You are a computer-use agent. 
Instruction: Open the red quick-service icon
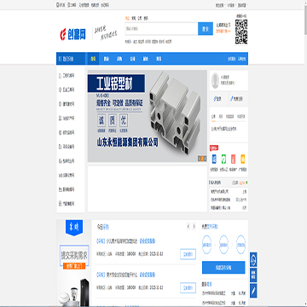[x=233, y=159]
